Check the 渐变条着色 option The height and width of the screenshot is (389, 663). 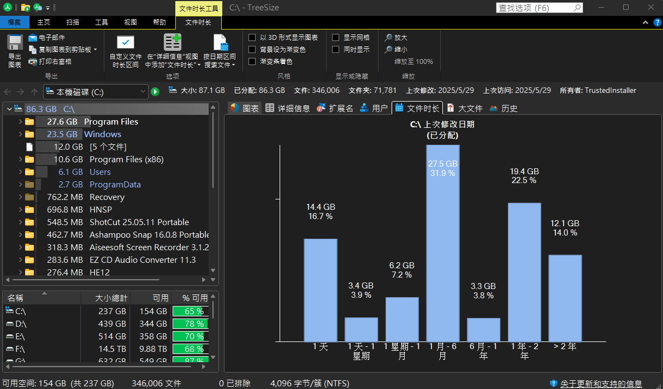(252, 61)
